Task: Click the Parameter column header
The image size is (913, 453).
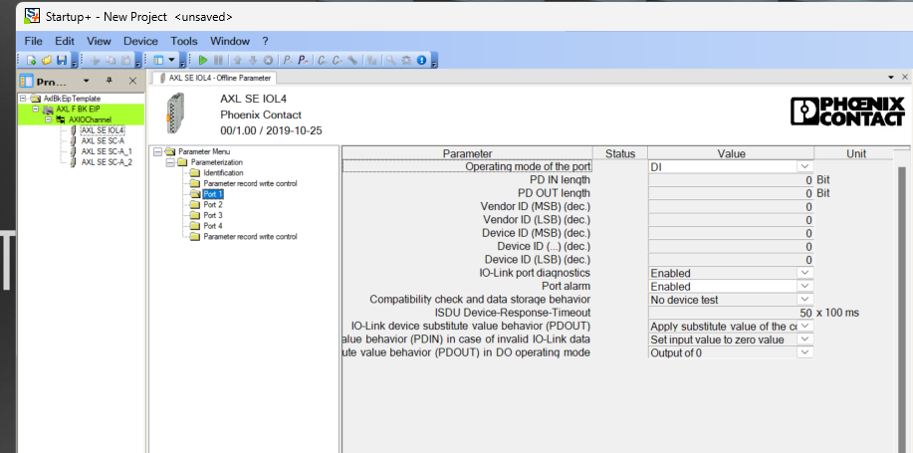Action: coord(467,153)
